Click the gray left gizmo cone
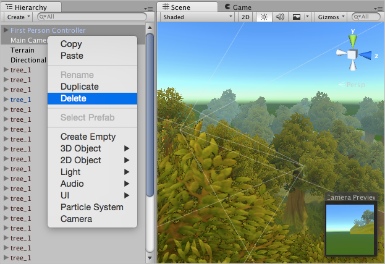 341,53
